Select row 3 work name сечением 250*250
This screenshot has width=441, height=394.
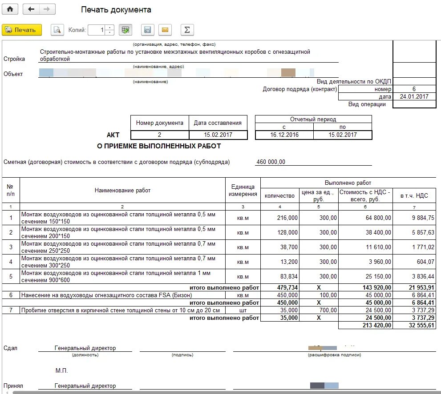point(122,247)
